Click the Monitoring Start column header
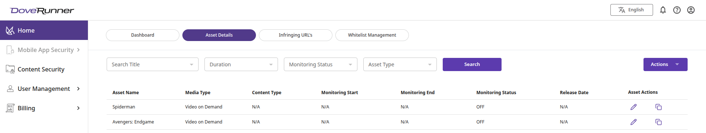The image size is (706, 133). pos(340,93)
